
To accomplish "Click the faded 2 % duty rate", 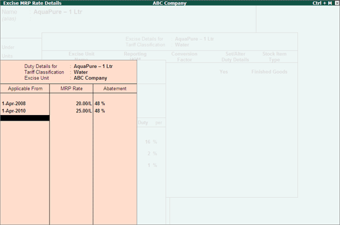I will point(152,153).
